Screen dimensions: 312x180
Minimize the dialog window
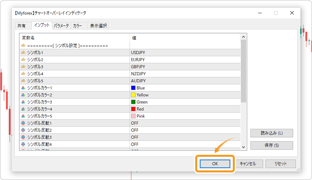click(x=260, y=13)
